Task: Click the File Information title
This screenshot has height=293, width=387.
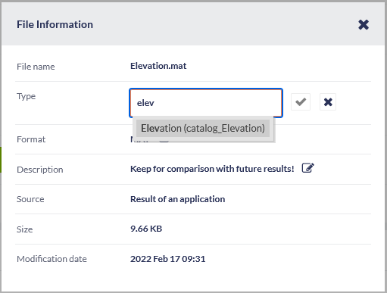Action: [x=55, y=24]
